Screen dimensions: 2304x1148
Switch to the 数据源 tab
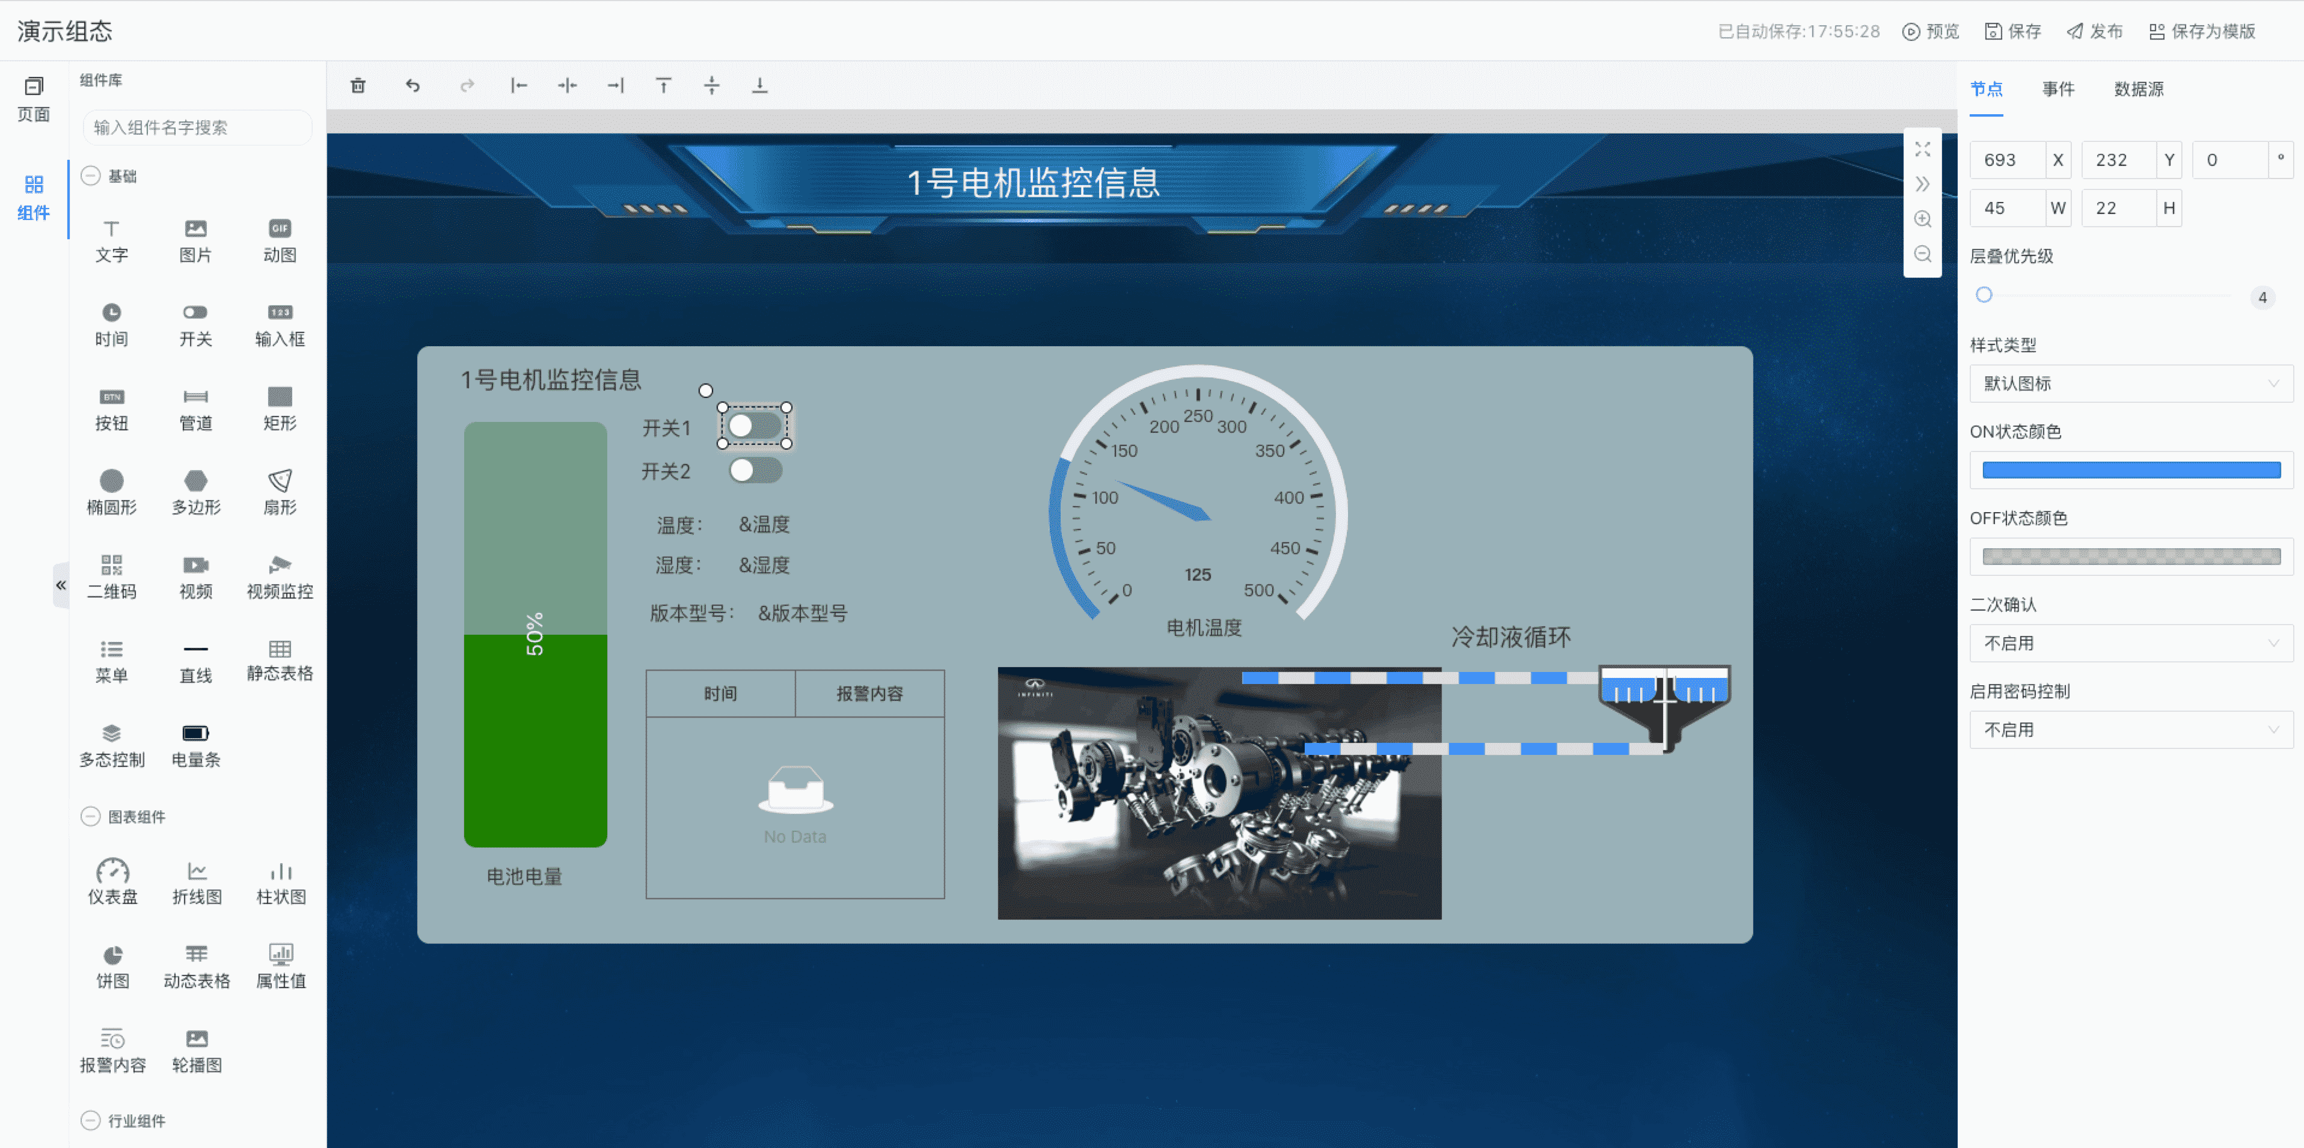[x=2137, y=88]
